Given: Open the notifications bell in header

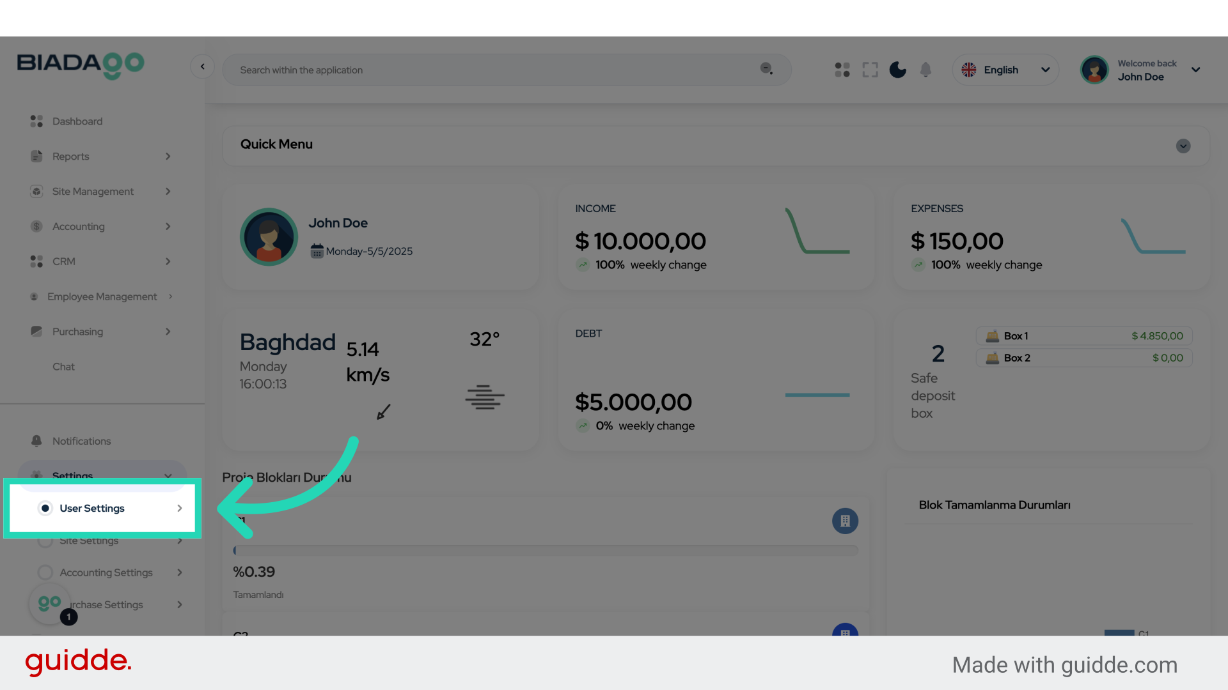Looking at the screenshot, I should [925, 70].
